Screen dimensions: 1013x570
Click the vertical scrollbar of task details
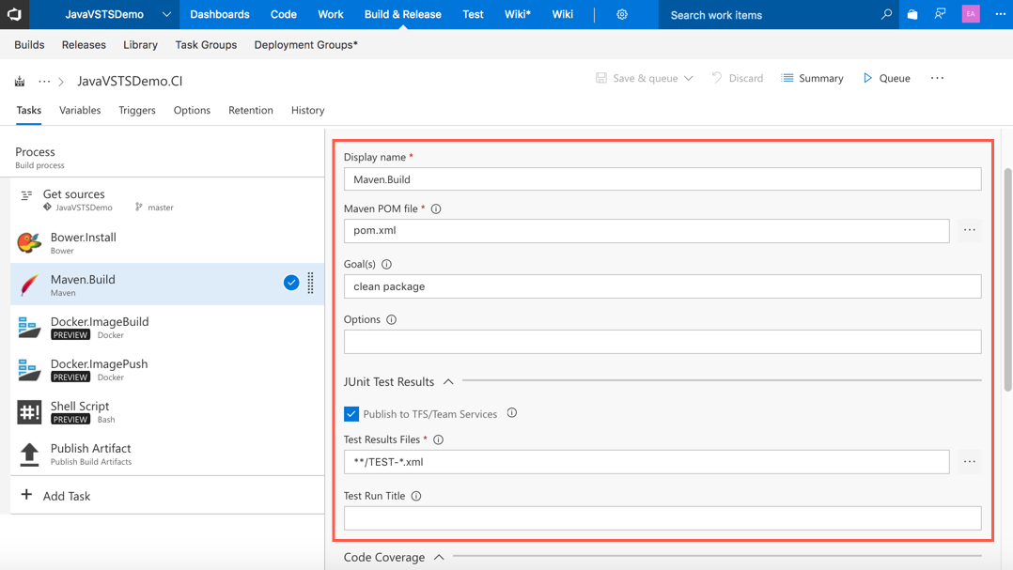tap(1007, 279)
